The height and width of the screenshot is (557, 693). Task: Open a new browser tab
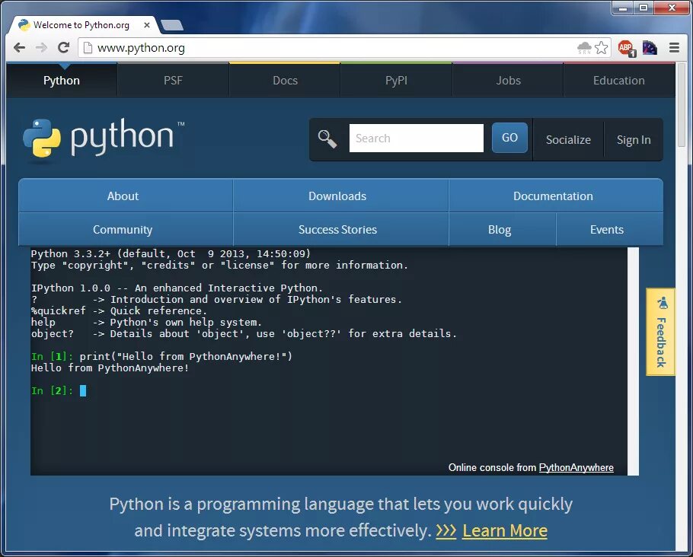[x=172, y=26]
